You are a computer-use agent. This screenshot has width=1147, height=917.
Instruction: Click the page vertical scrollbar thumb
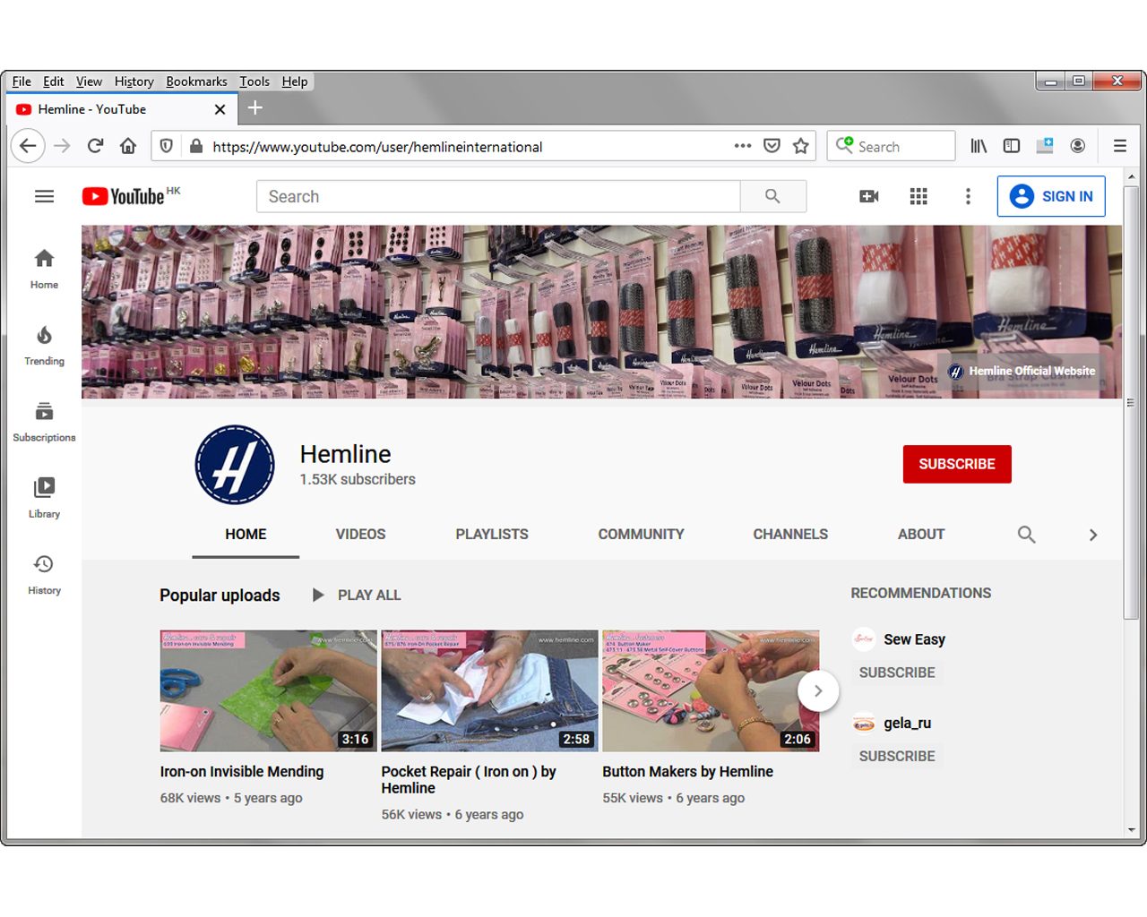point(1131,401)
